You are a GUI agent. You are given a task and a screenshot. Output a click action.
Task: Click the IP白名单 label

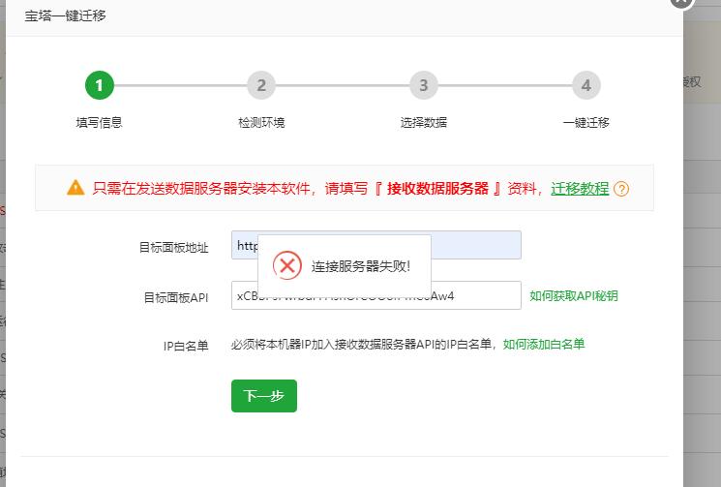[x=186, y=346]
